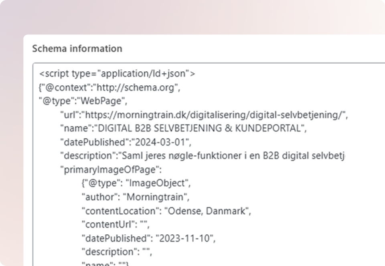385x266 pixels.
Task: Click the partially visible "name": "" line
Action: coord(105,264)
